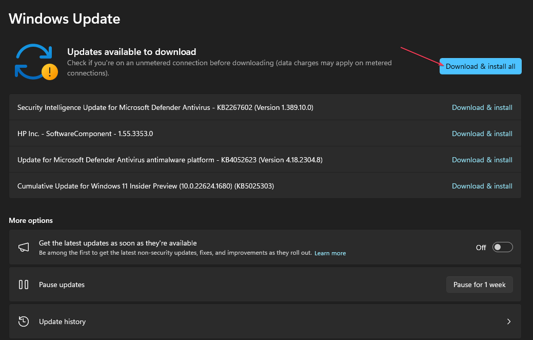Click the Update for Microsoft Defender Antivirus antimalware platform text
This screenshot has height=340, width=533.
coord(170,160)
